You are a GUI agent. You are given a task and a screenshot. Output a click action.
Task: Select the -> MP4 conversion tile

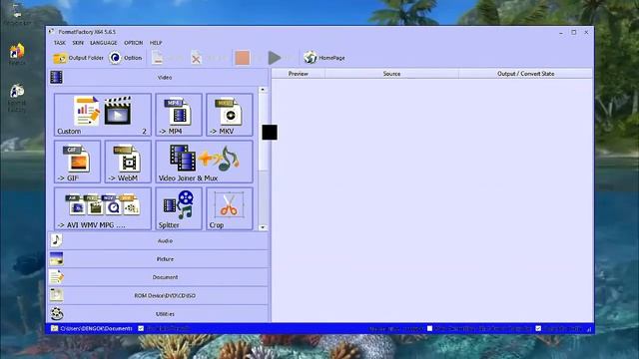pos(179,115)
